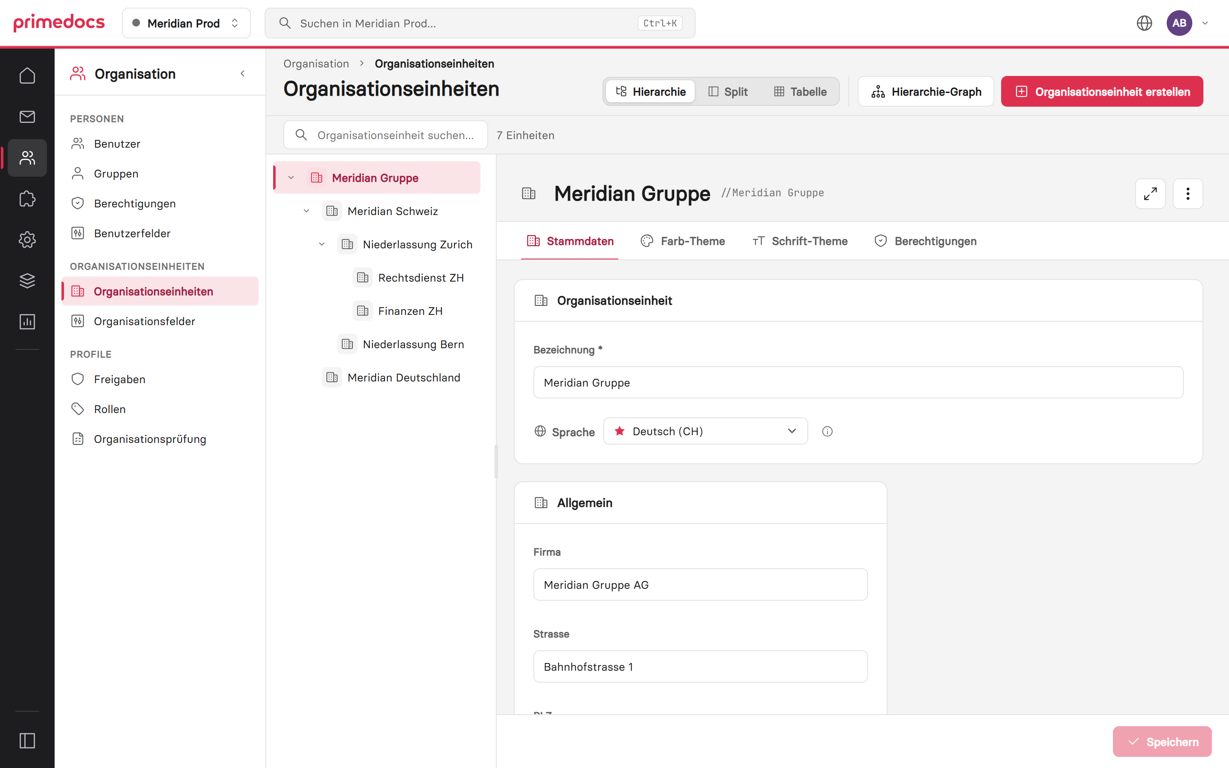Open the gear settings icon in rail

[27, 240]
